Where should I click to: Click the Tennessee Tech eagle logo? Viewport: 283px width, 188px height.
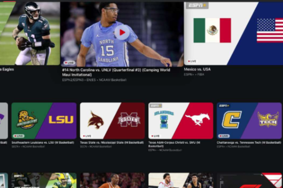pyautogui.click(x=268, y=119)
